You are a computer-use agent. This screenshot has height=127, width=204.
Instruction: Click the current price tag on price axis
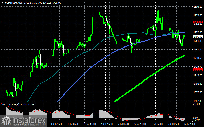click(198, 37)
